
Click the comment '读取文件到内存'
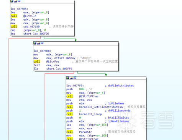tap(63, 26)
